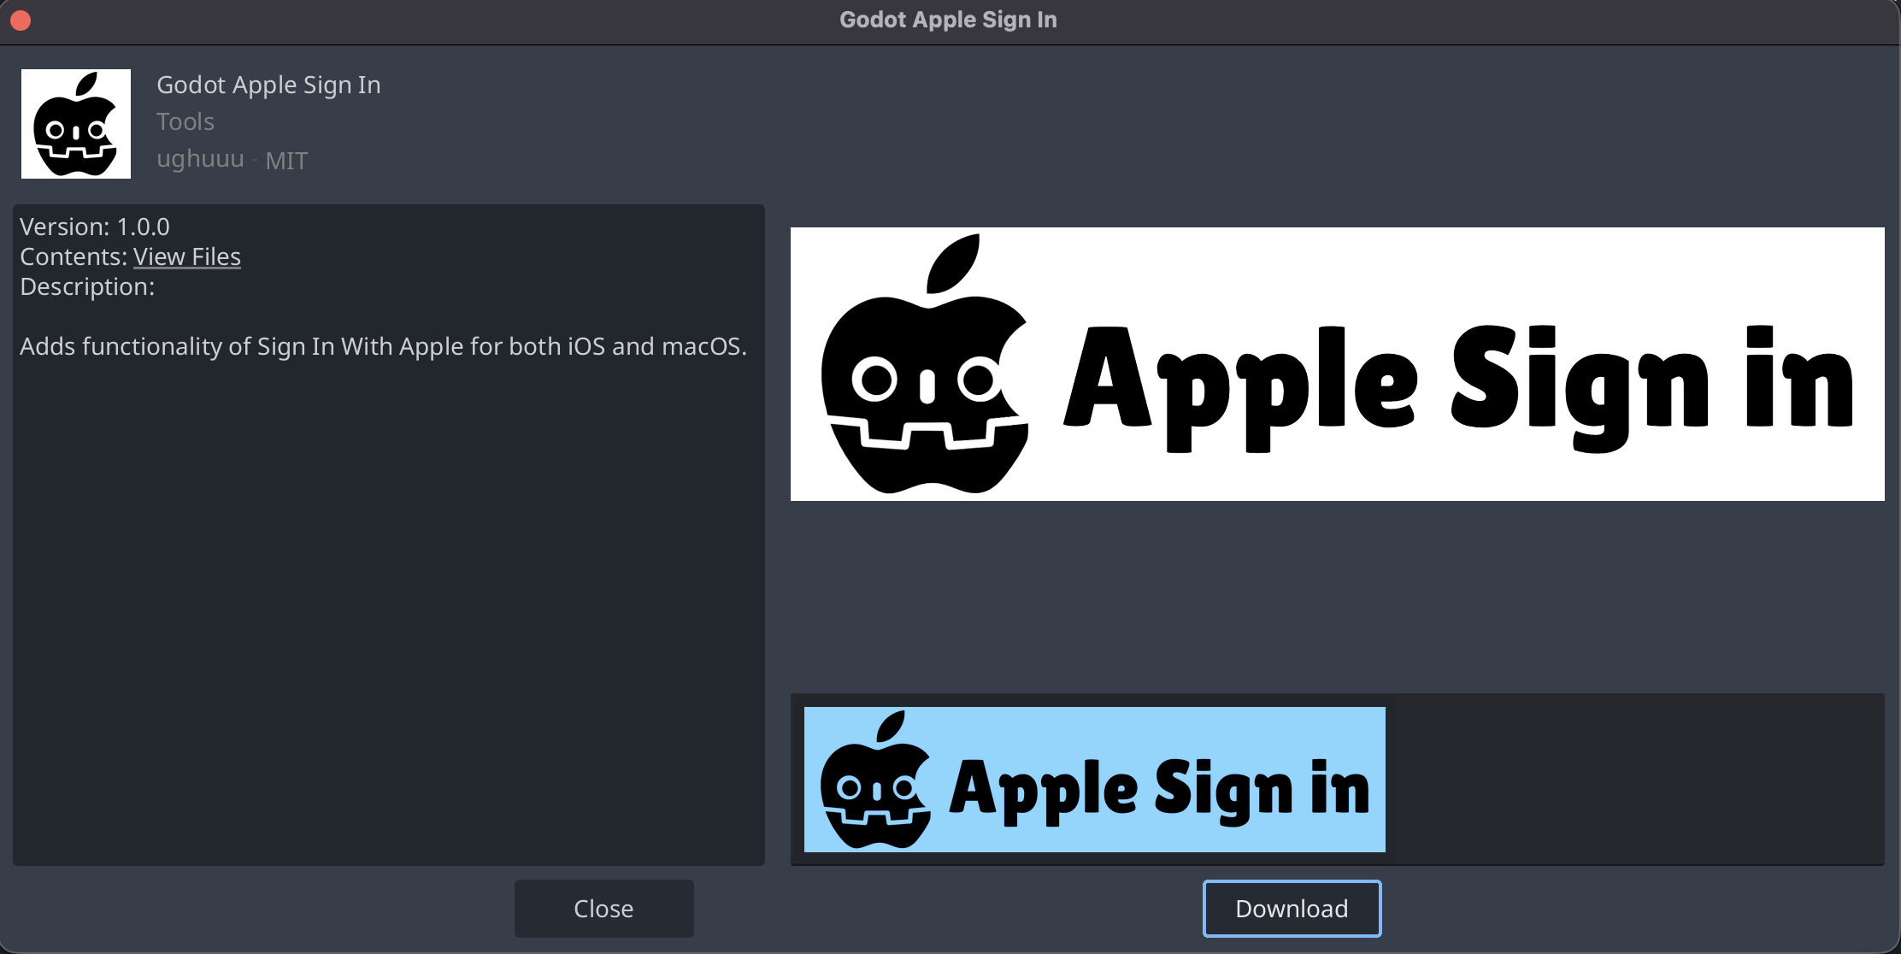Open the View Files link

pos(186,256)
